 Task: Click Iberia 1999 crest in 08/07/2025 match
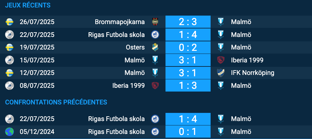pyautogui.click(x=155, y=85)
